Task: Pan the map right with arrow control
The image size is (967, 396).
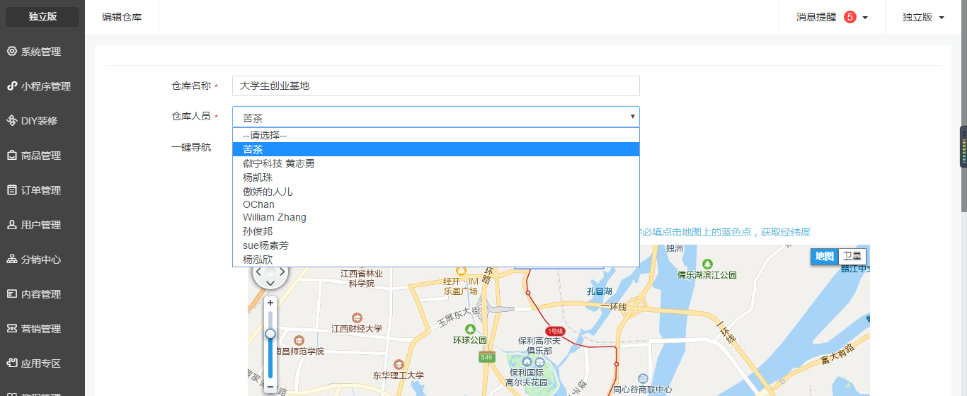Action: [282, 272]
